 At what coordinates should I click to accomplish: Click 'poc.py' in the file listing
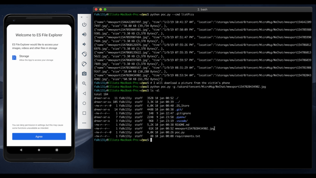click(x=180, y=132)
